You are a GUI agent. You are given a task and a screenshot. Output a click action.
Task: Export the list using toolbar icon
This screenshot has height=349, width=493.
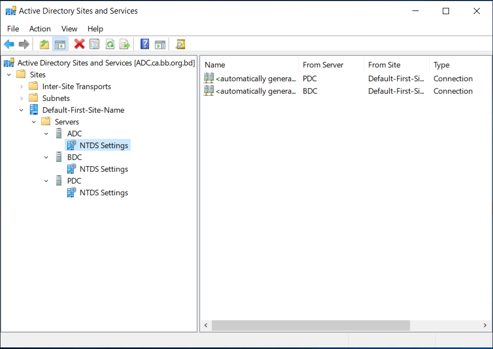click(125, 45)
